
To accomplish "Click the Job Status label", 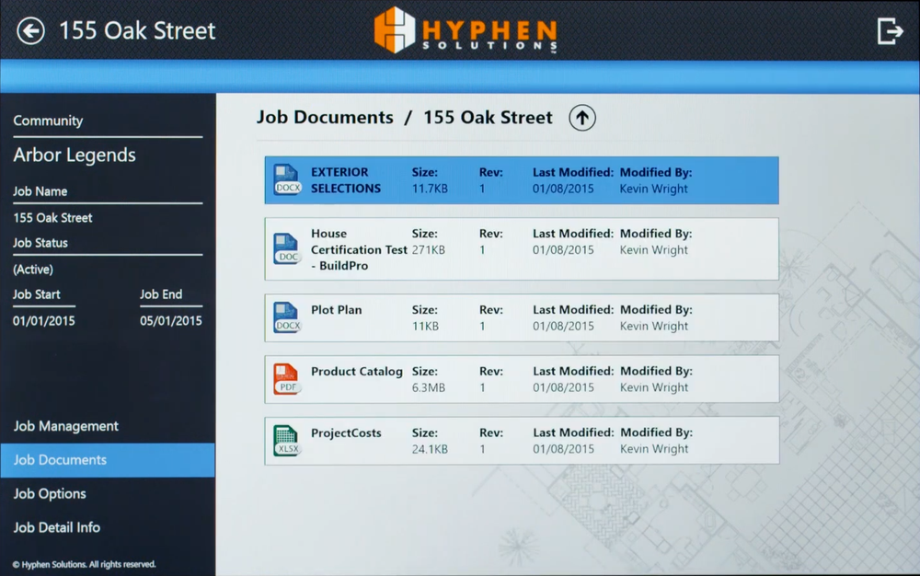I will [40, 243].
